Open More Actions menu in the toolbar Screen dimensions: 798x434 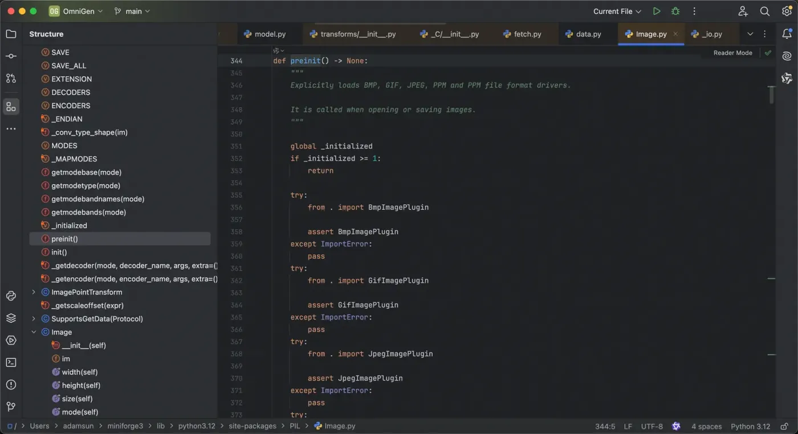(694, 11)
